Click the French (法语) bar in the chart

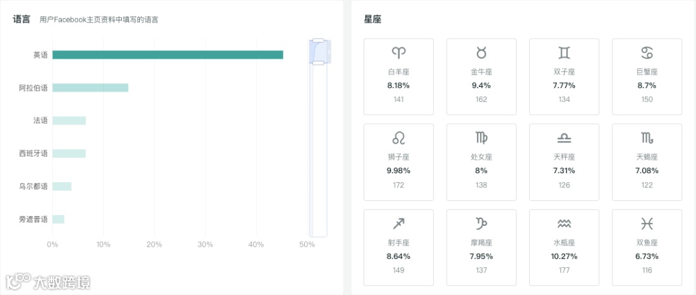tap(69, 120)
